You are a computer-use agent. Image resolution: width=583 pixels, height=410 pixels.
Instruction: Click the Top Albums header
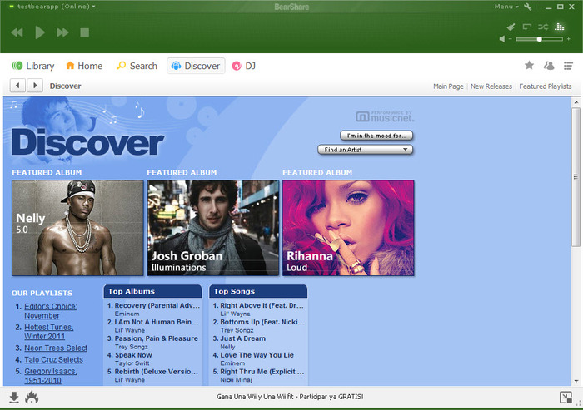pyautogui.click(x=152, y=292)
